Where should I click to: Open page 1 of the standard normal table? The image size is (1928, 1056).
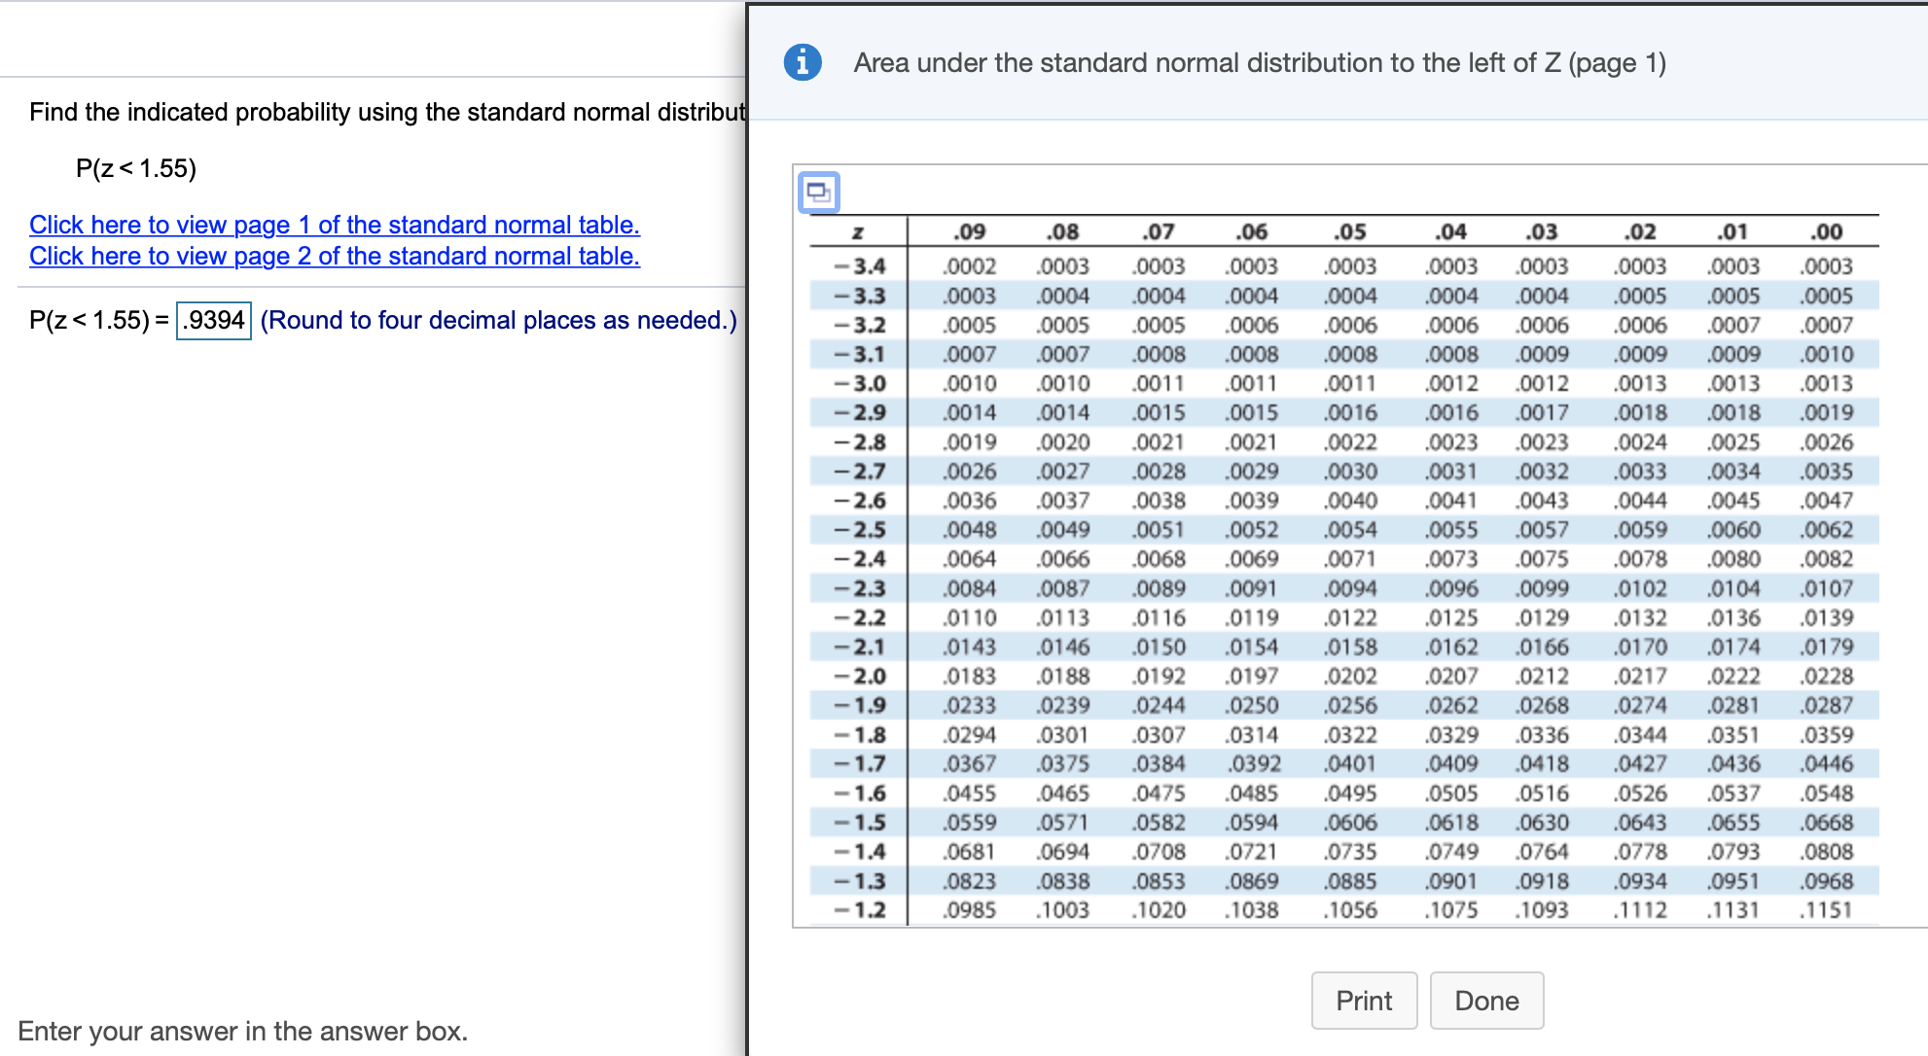pyautogui.click(x=334, y=225)
